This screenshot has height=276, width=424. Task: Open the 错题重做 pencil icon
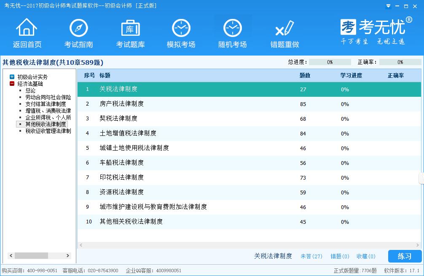tap(284, 29)
